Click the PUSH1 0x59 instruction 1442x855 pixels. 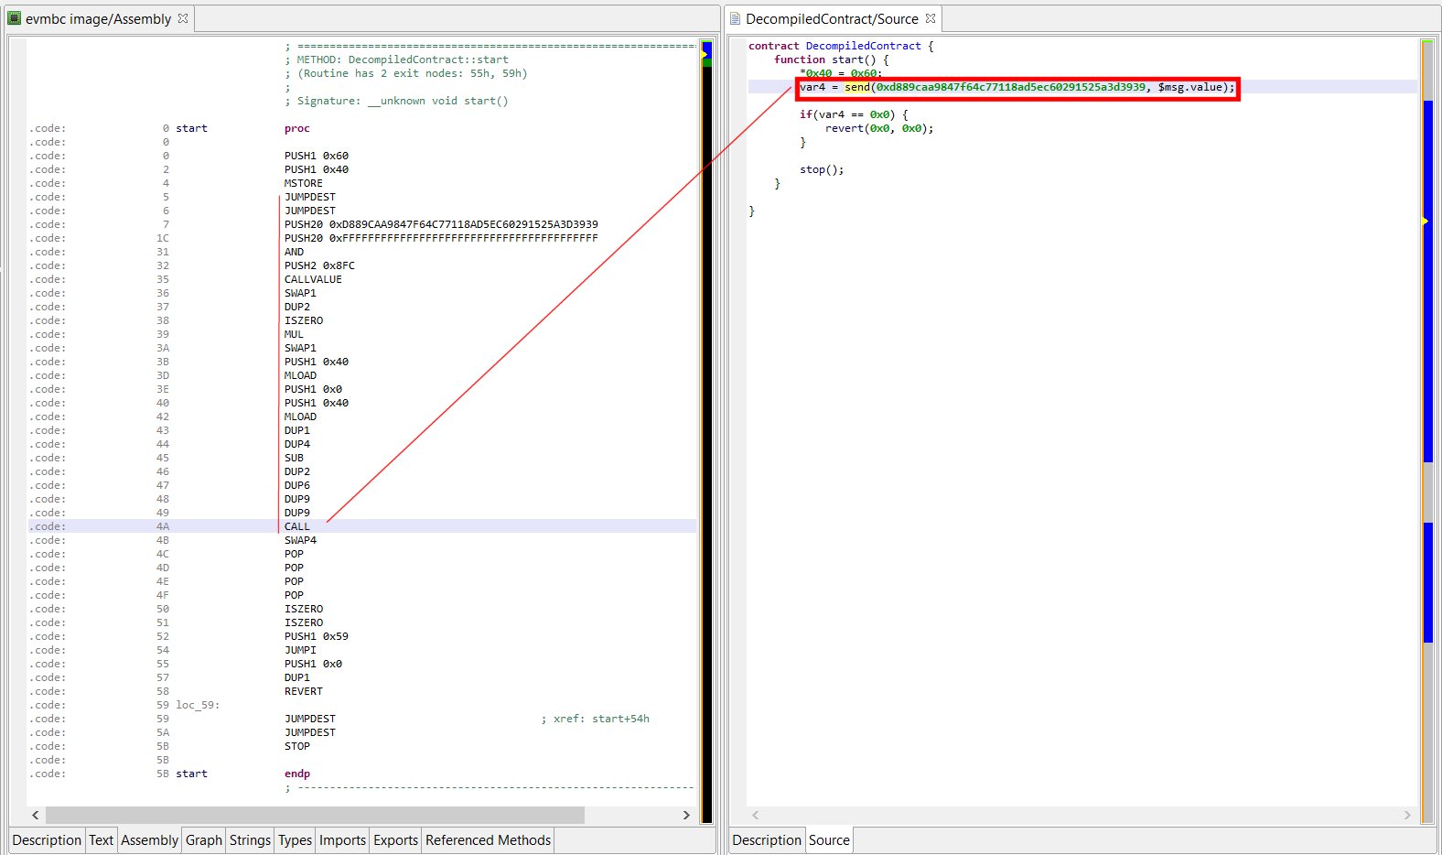click(317, 636)
